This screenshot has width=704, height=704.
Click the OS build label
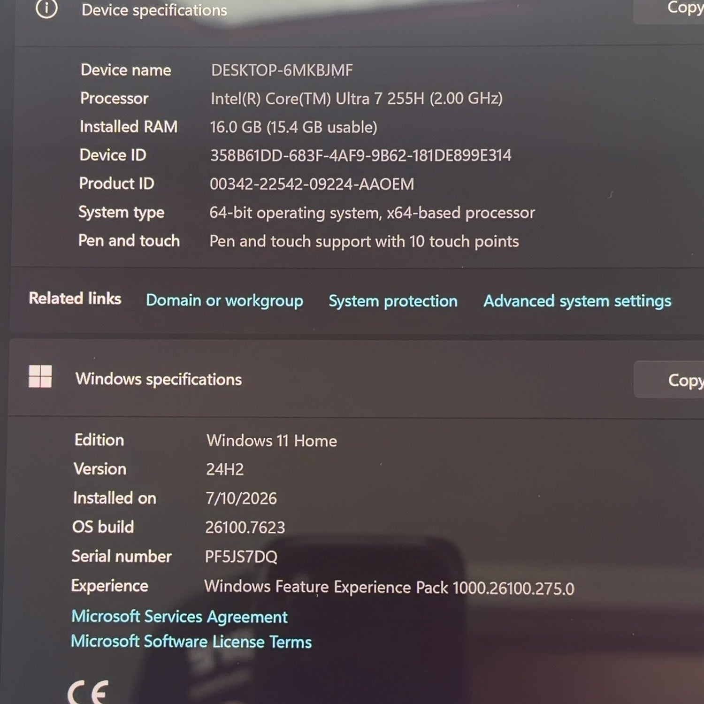pos(103,527)
